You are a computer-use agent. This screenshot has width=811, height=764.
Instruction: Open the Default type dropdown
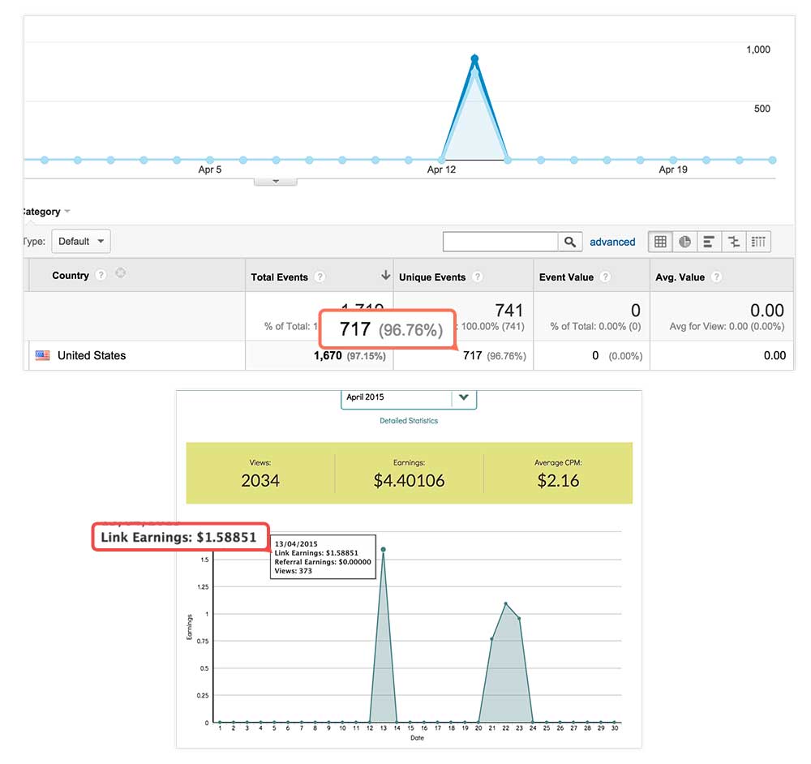pyautogui.click(x=80, y=241)
